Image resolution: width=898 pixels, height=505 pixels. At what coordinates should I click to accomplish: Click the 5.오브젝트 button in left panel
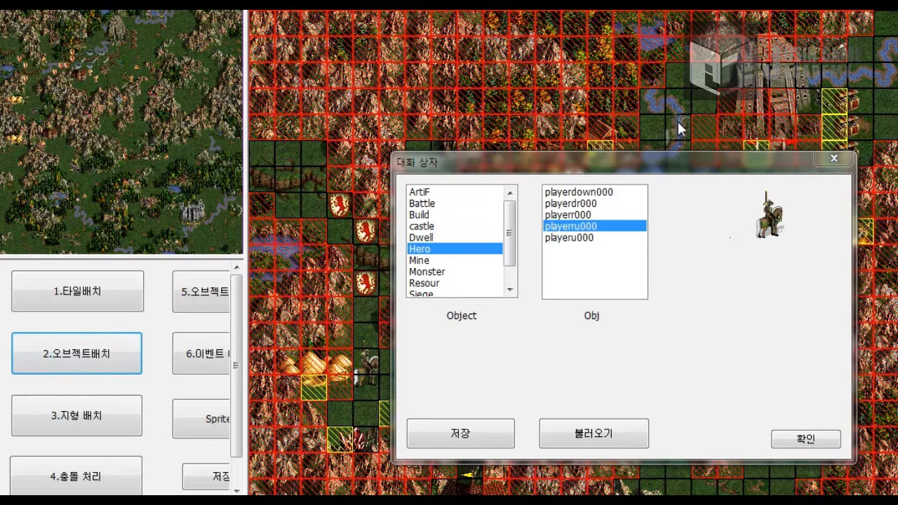pos(201,291)
